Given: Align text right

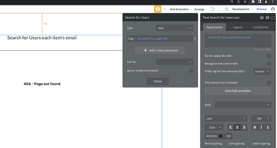Looking at the screenshot, I should (244, 127).
